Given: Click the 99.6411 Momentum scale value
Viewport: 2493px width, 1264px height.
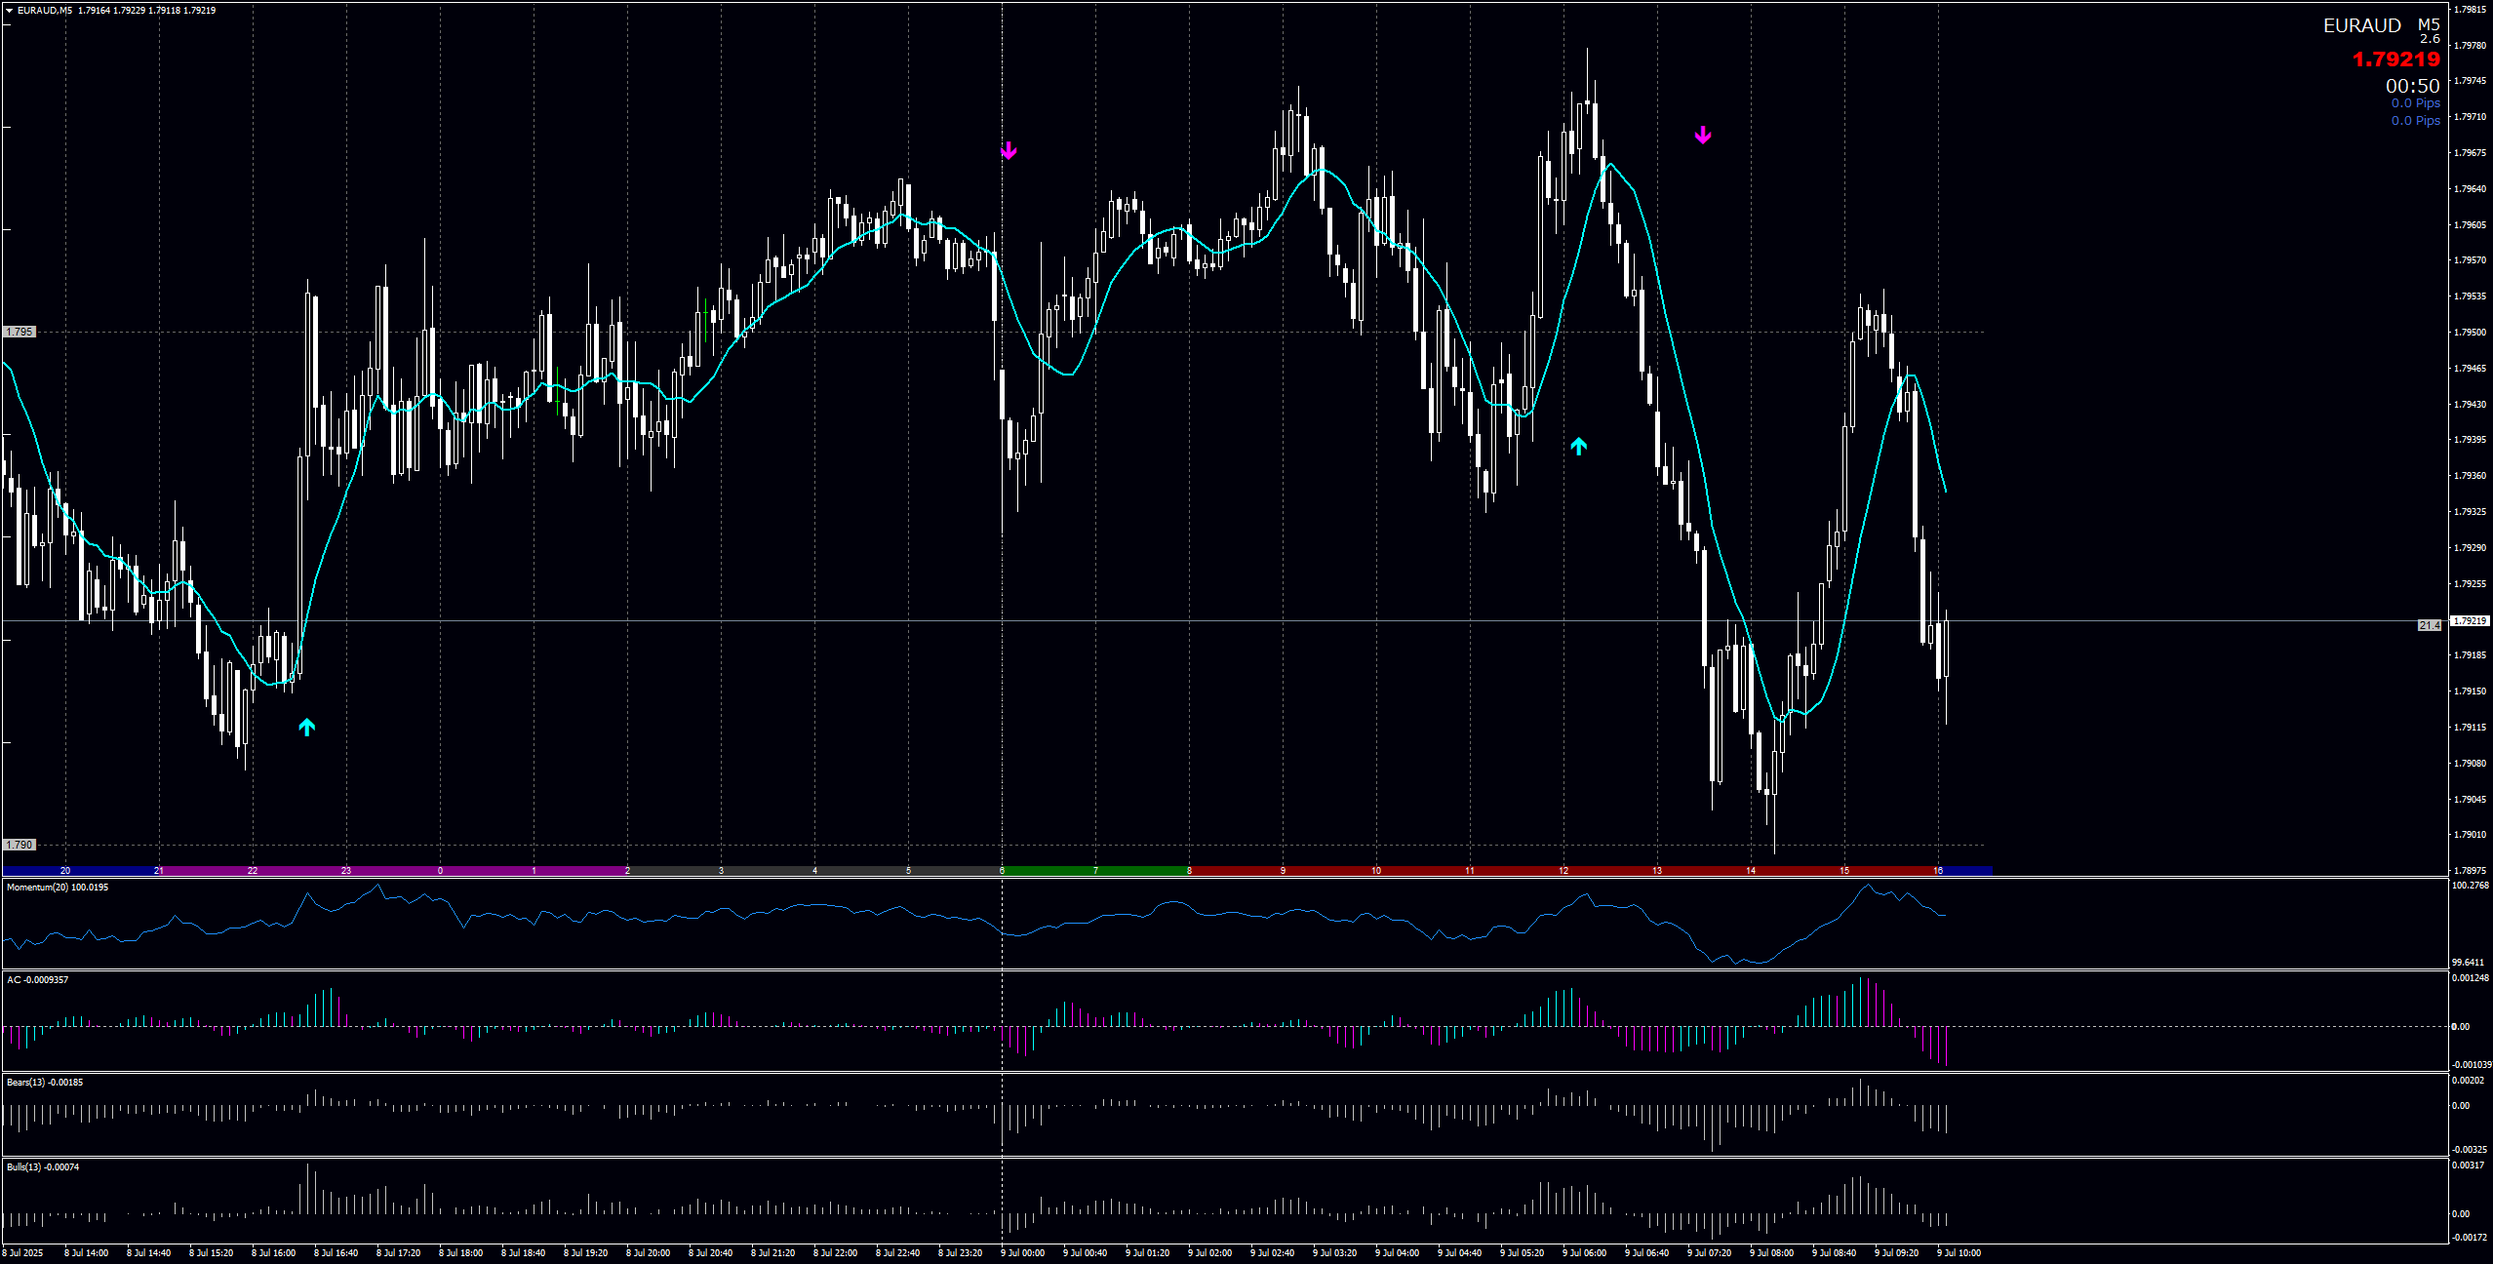Looking at the screenshot, I should (x=2469, y=963).
